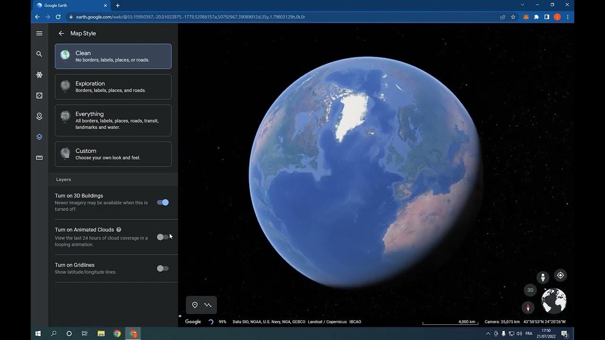Open a new browser tab
The image size is (605, 340).
coord(118,6)
